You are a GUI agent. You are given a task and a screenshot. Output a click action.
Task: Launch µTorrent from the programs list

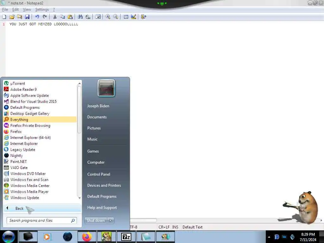click(x=40, y=84)
